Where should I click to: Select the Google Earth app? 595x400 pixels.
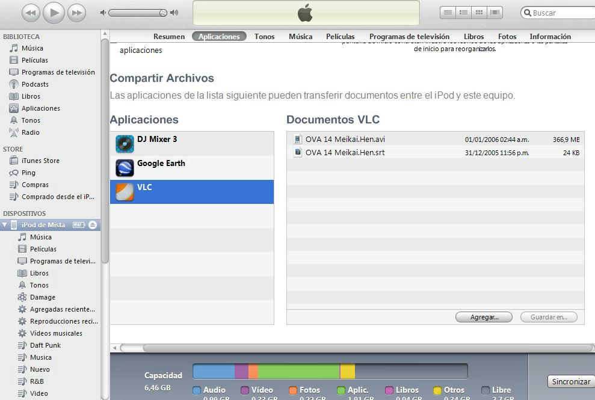pos(192,168)
